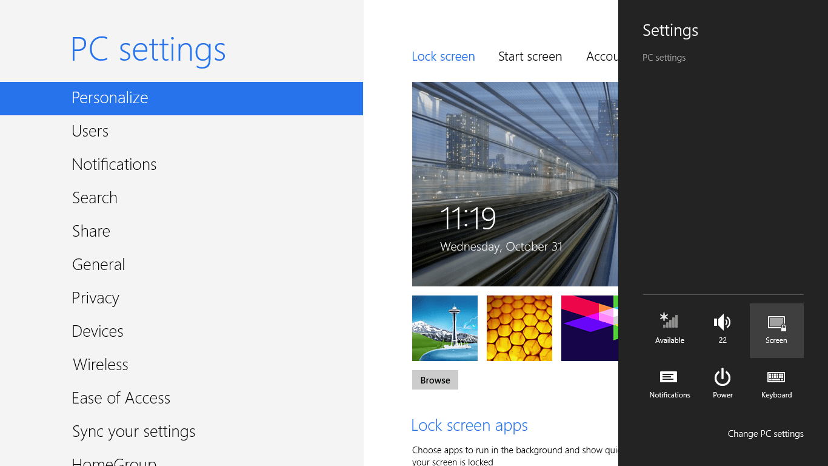Click the Power icon

(723, 382)
